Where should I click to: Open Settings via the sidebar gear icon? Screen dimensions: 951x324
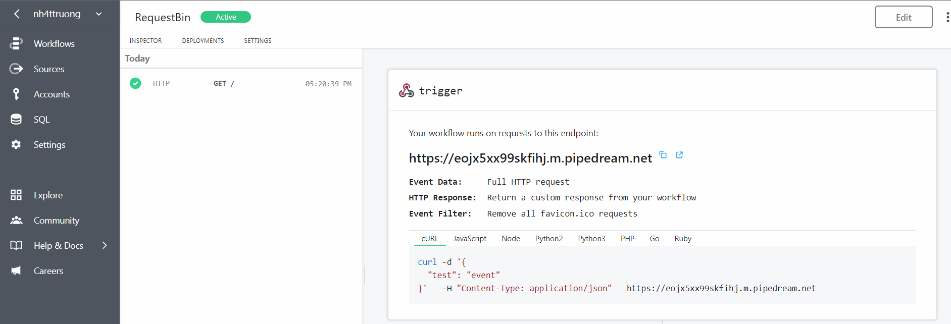click(x=16, y=144)
